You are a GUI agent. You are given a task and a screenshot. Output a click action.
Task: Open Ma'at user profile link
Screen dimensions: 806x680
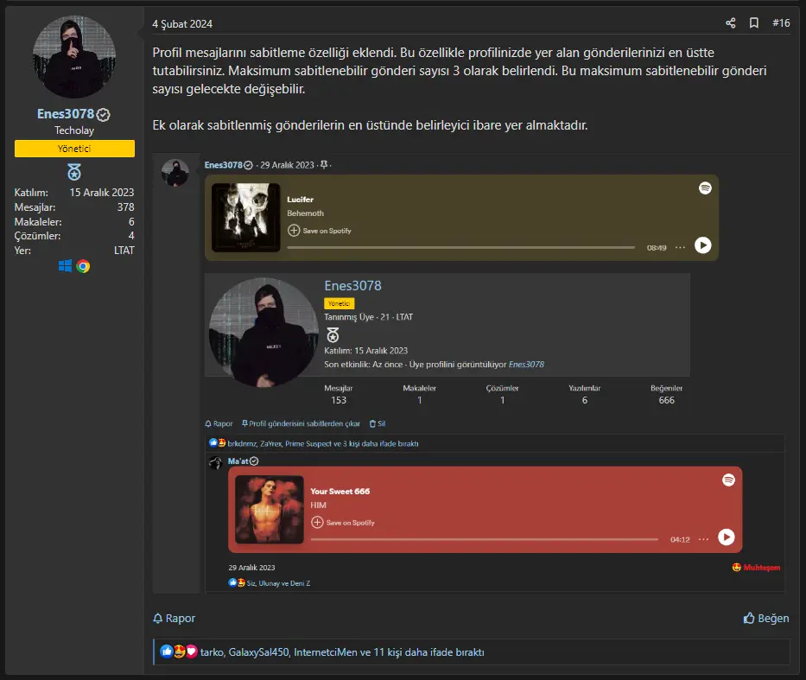[238, 461]
